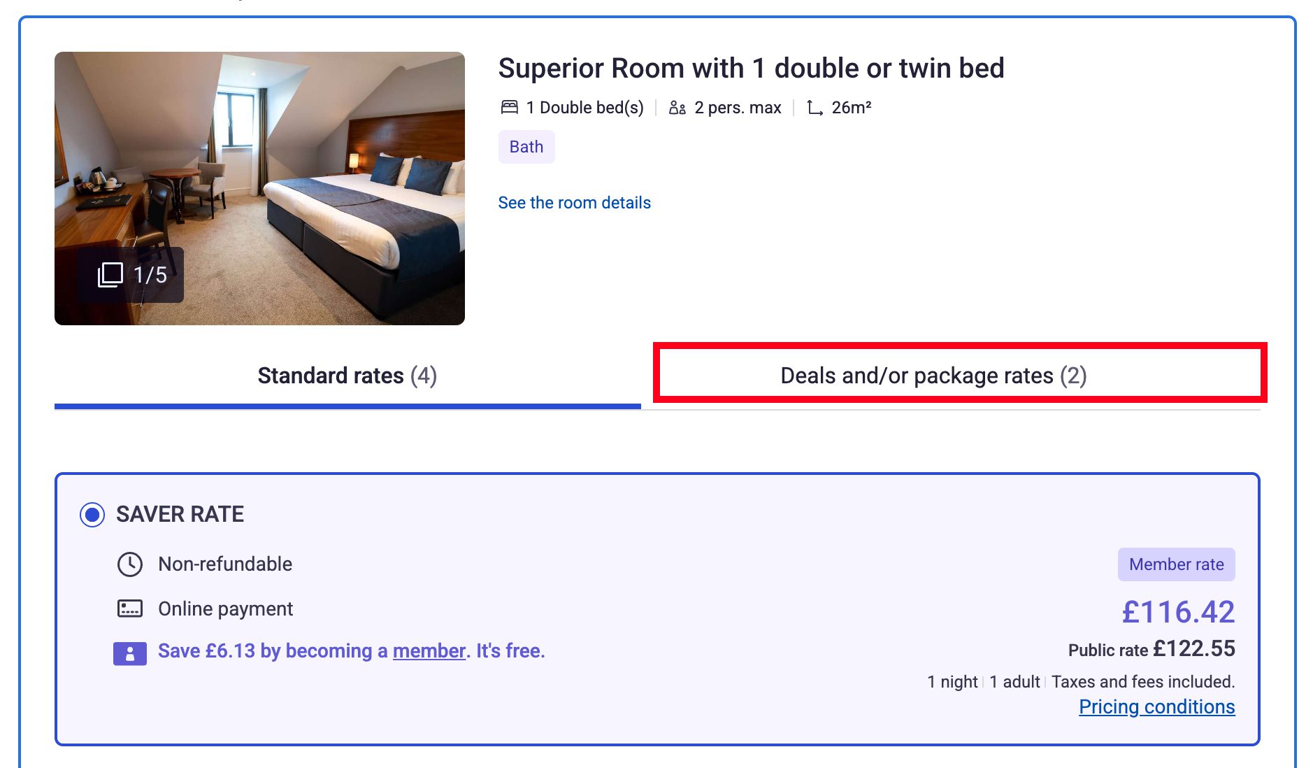Viewport: 1313px width, 768px height.
Task: Click the room size dimension icon
Action: (815, 108)
